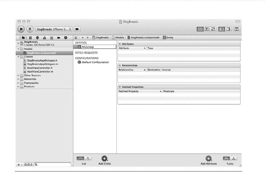This screenshot has width=265, height=172.
Task: Go forward using jump bar right arrow
Action: pyautogui.click(x=88, y=38)
